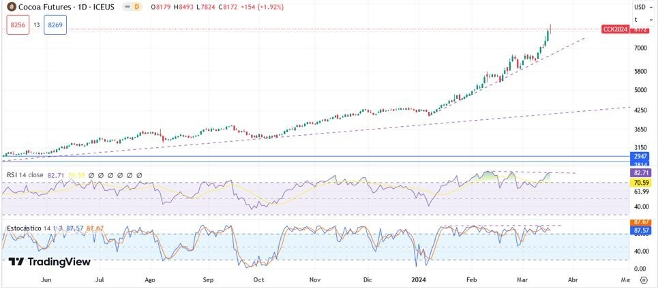Click the TradingView logo
Image resolution: width=658 pixels, height=289 pixels.
coord(50,262)
